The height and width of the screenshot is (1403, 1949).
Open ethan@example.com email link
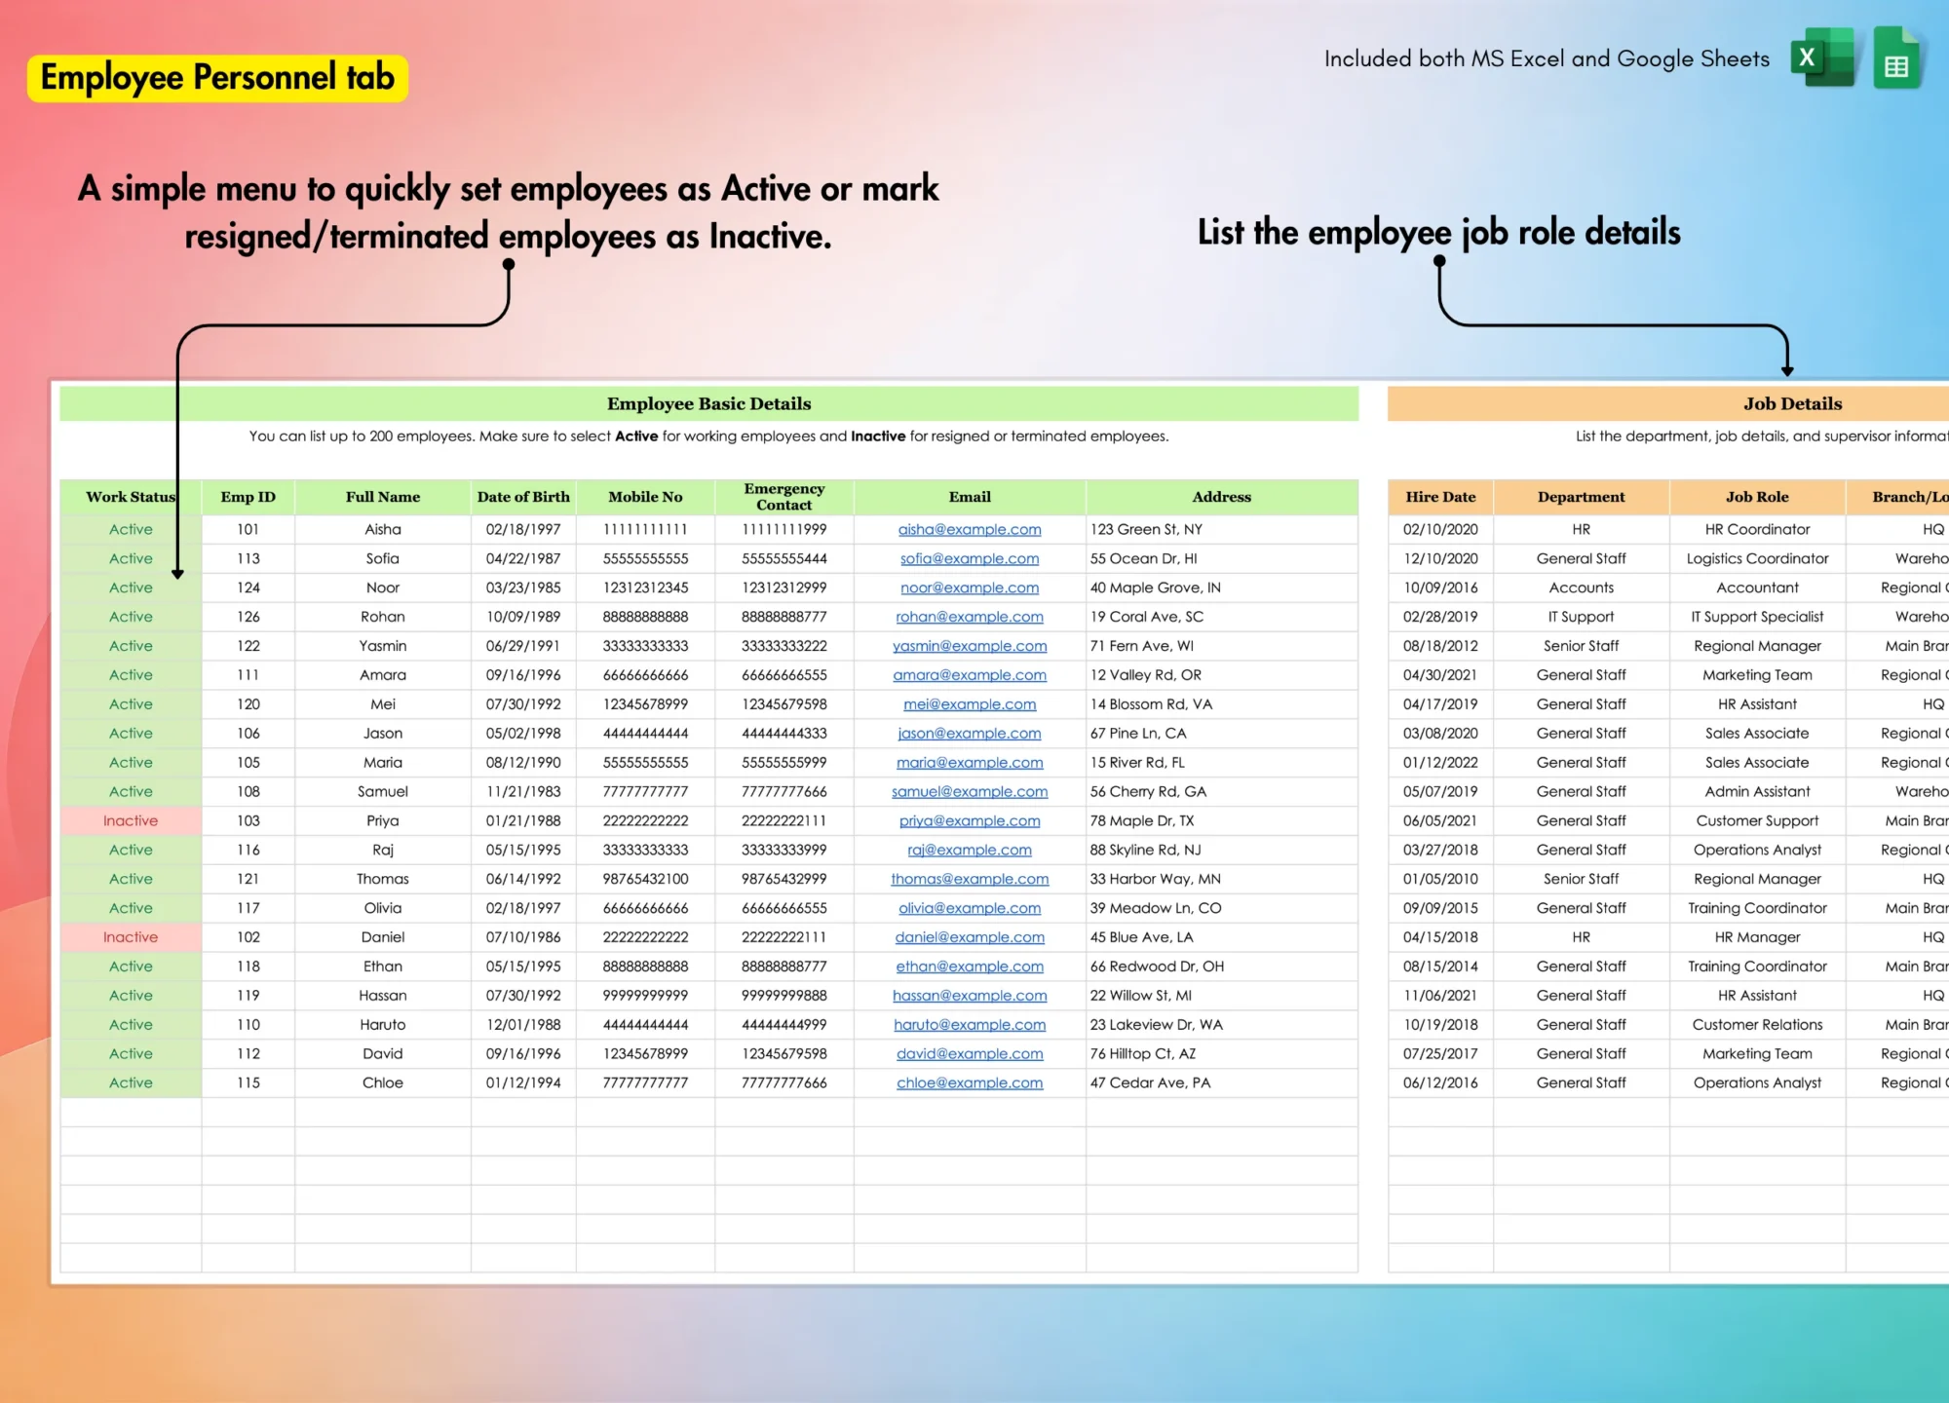[x=970, y=967]
